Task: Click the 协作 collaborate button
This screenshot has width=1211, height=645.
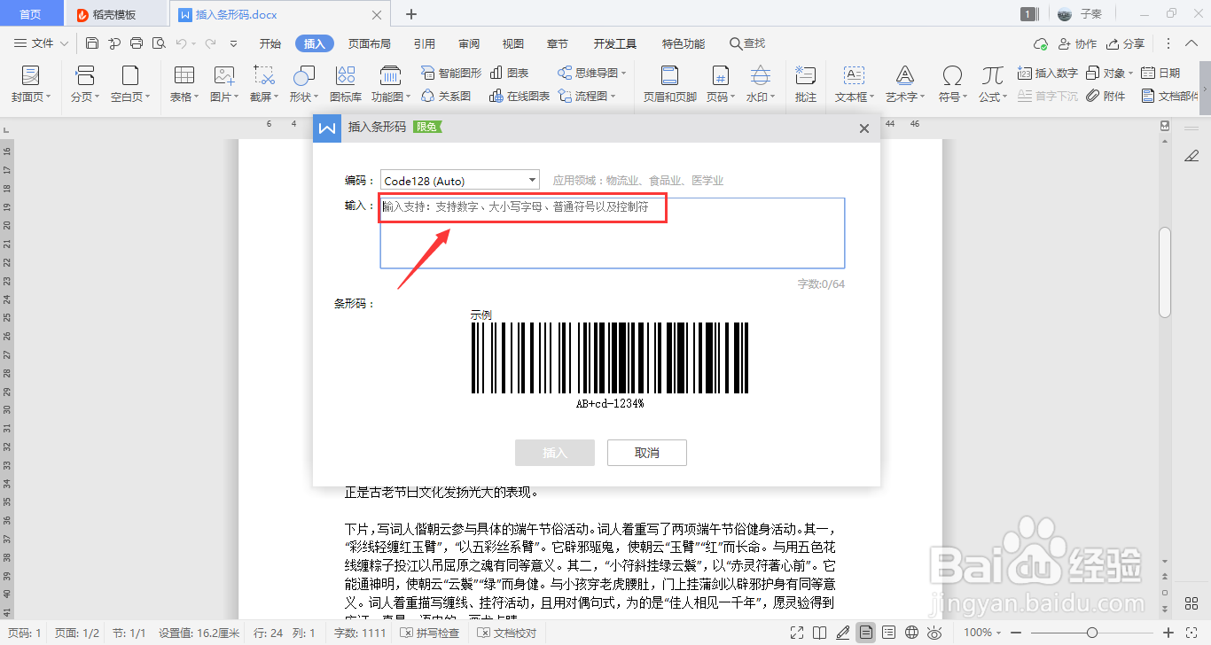Action: [1076, 43]
